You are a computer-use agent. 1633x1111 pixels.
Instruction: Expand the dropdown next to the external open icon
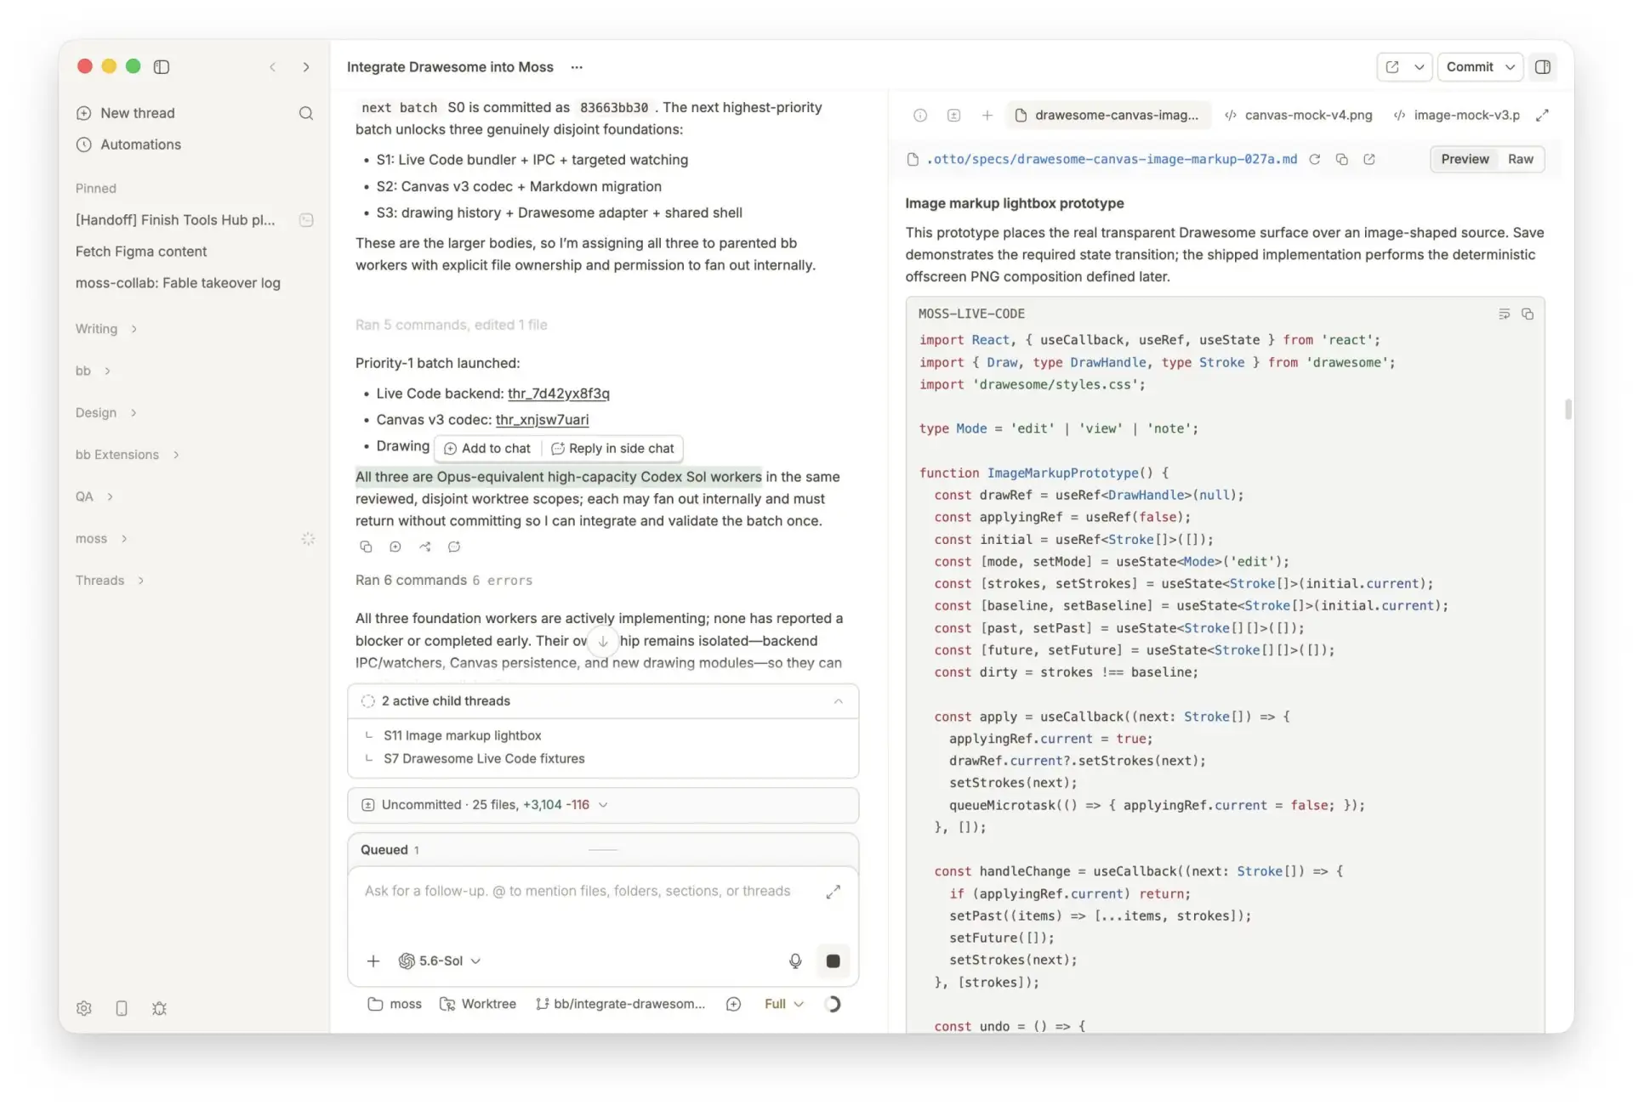click(x=1419, y=66)
